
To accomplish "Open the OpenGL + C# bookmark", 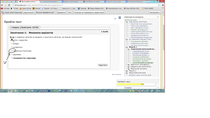I will pos(50,8).
